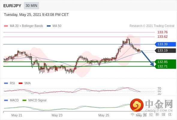Click the red MA 20 Bollinger legend swatch

(6, 26)
